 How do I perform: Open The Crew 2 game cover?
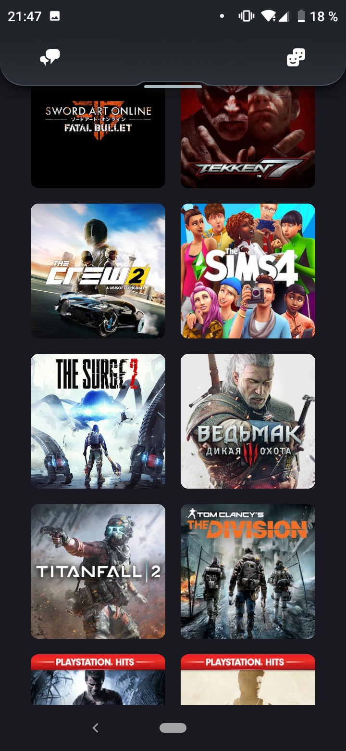(x=98, y=271)
